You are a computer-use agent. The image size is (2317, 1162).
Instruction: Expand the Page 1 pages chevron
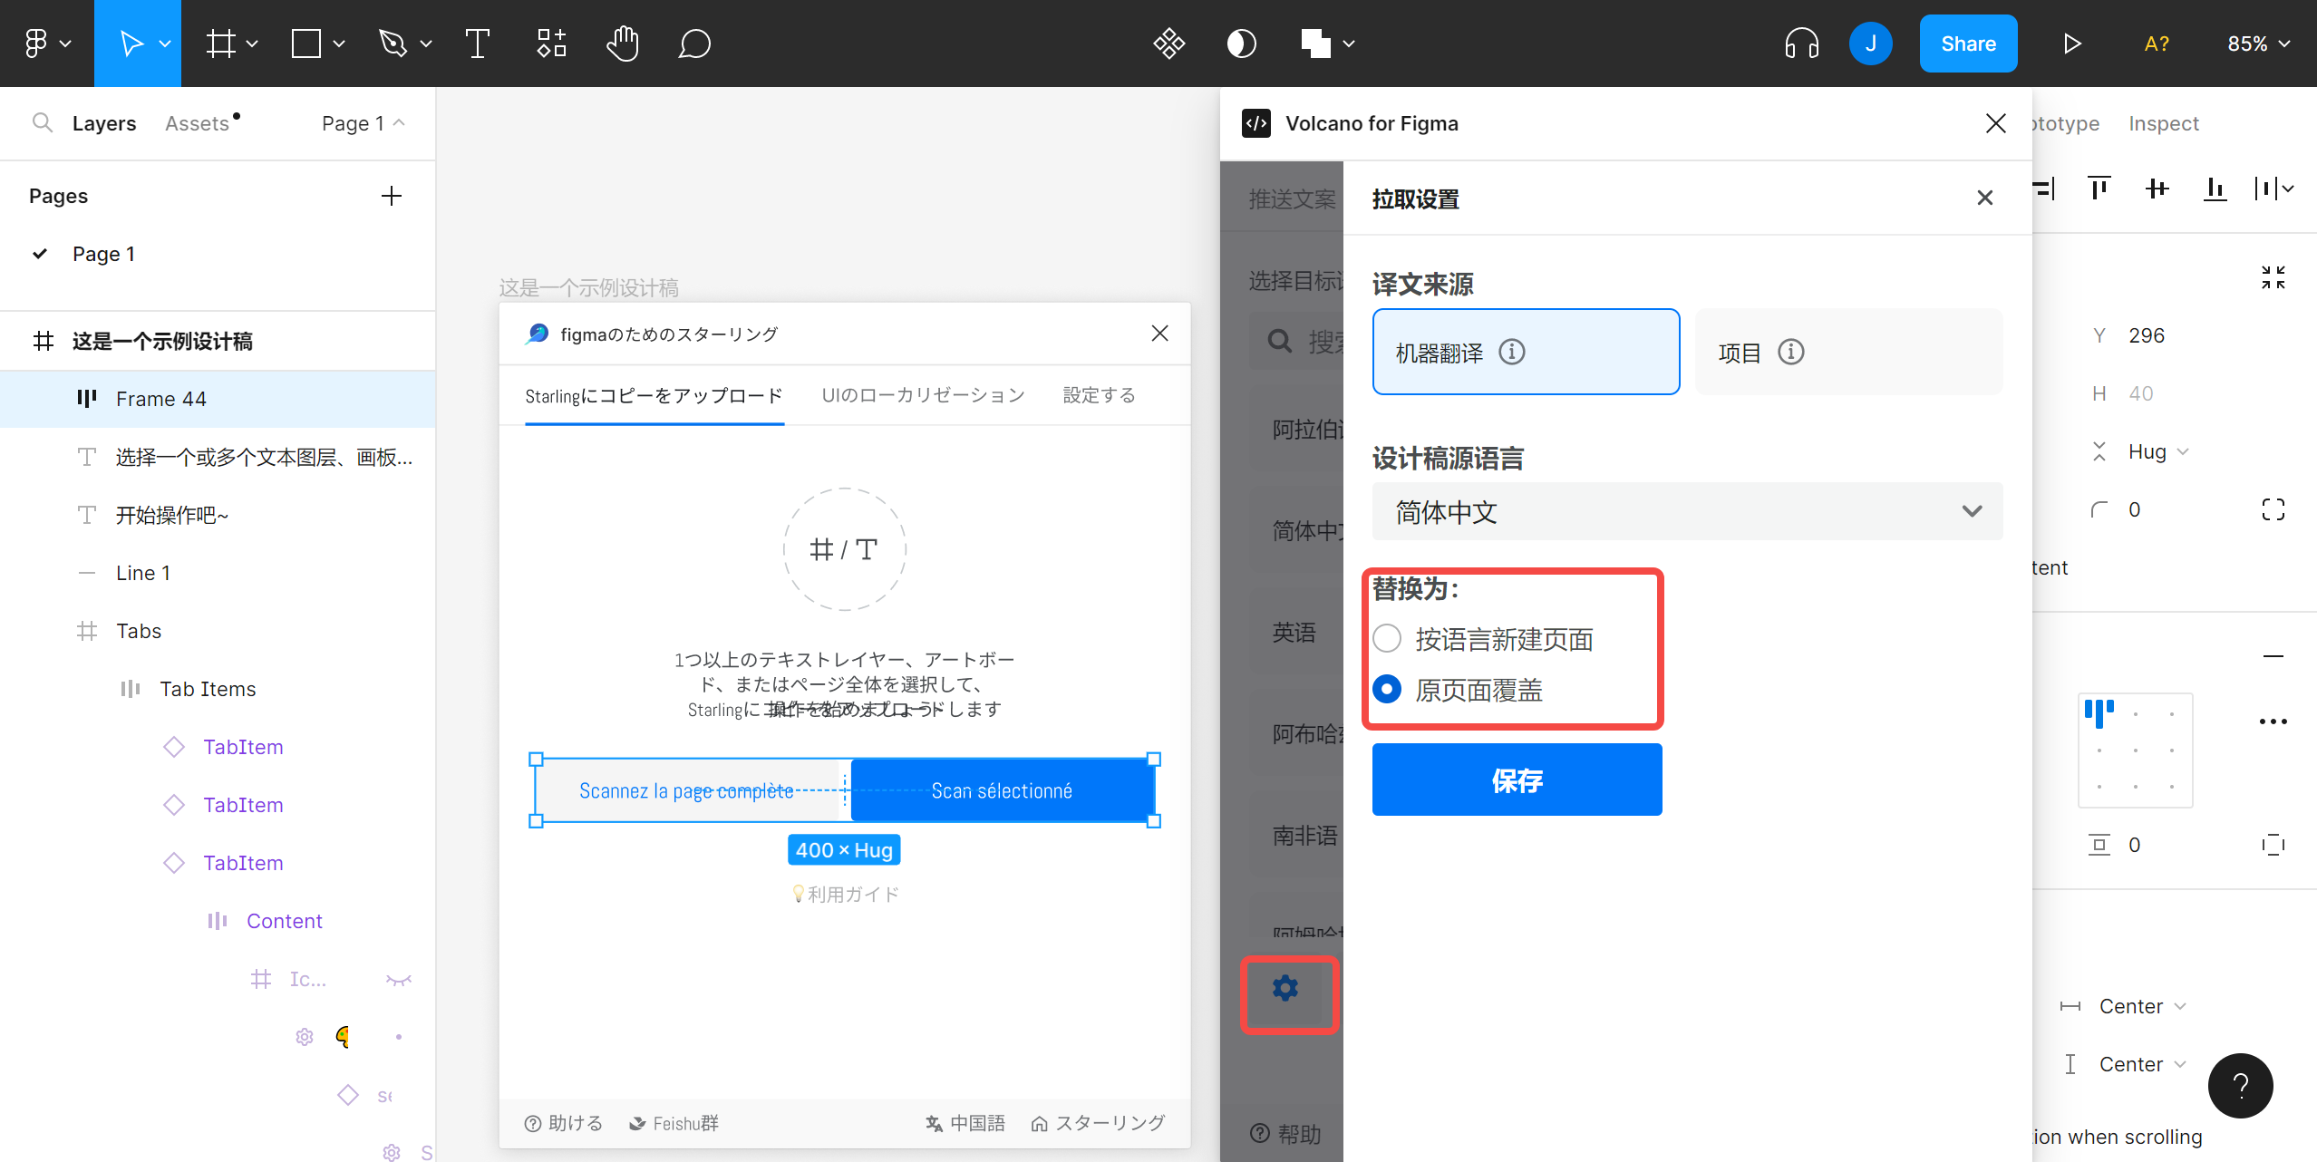click(x=399, y=123)
